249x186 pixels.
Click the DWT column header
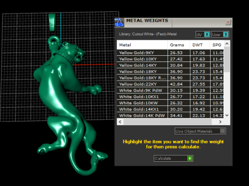[200, 45]
